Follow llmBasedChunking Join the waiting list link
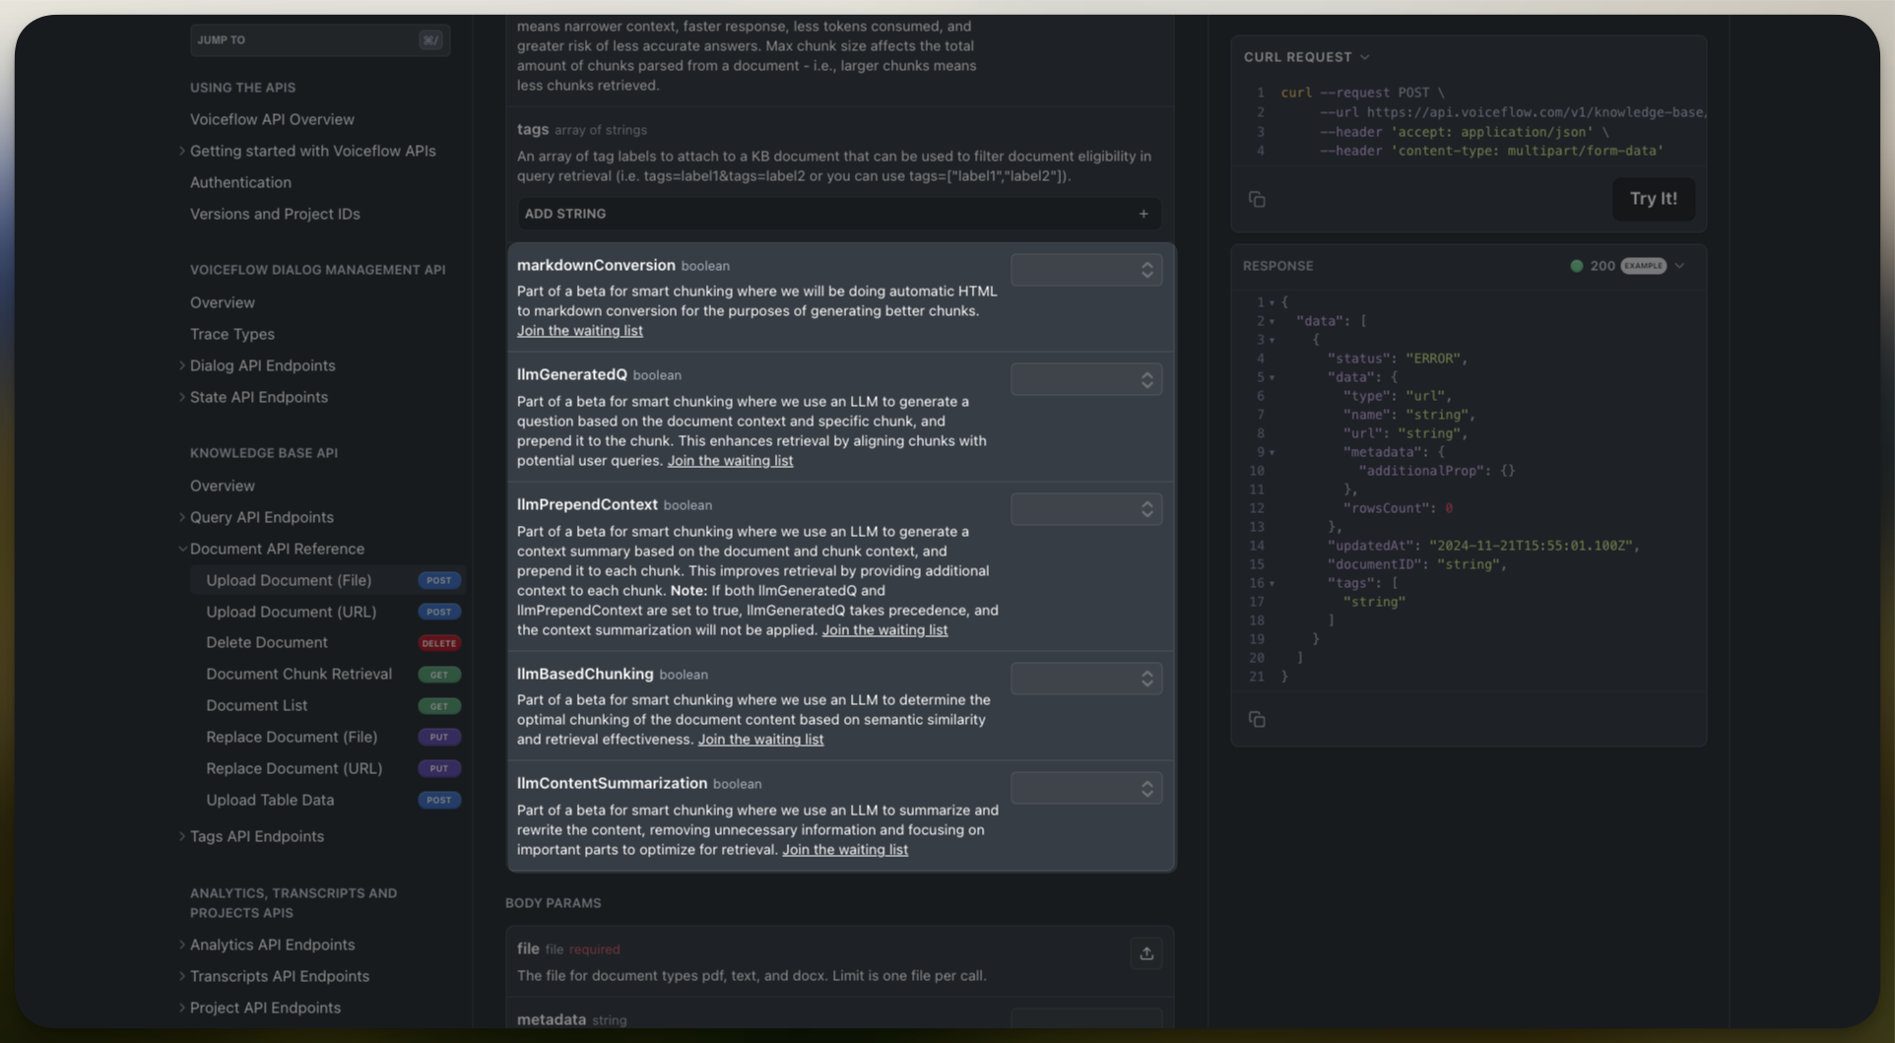Image resolution: width=1895 pixels, height=1043 pixels. 761,740
